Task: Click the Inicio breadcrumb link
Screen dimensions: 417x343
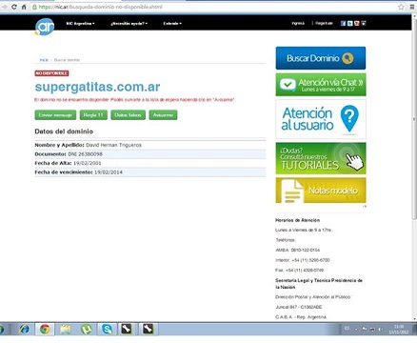Action: click(44, 60)
